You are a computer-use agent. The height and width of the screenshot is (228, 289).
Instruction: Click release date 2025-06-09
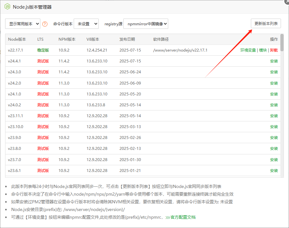point(130,83)
